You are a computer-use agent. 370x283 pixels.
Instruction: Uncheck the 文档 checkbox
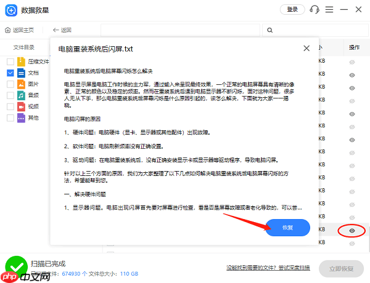(x=10, y=73)
